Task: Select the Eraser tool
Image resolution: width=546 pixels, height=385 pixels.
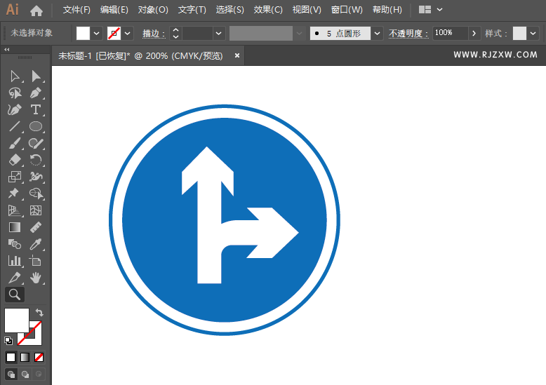Action: (15, 160)
